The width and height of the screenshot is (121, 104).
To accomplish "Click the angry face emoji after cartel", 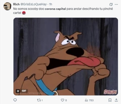I will click(24, 13).
